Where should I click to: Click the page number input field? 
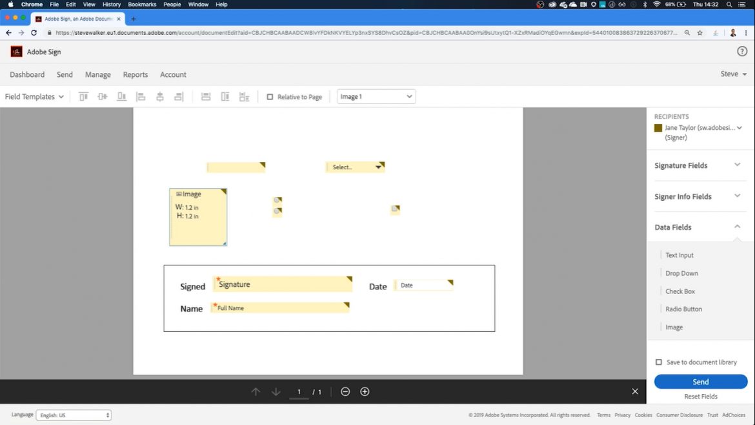tap(299, 391)
